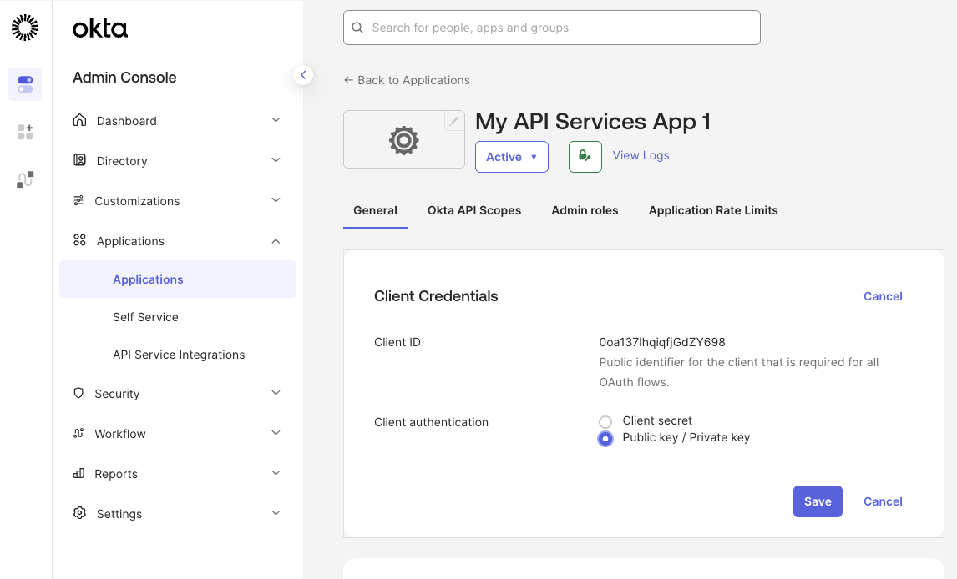The height and width of the screenshot is (579, 957).
Task: Click the Okta sunburst logo icon
Action: (25, 28)
